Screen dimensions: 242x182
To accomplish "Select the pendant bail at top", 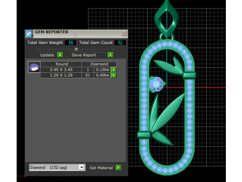I will coord(166,19).
